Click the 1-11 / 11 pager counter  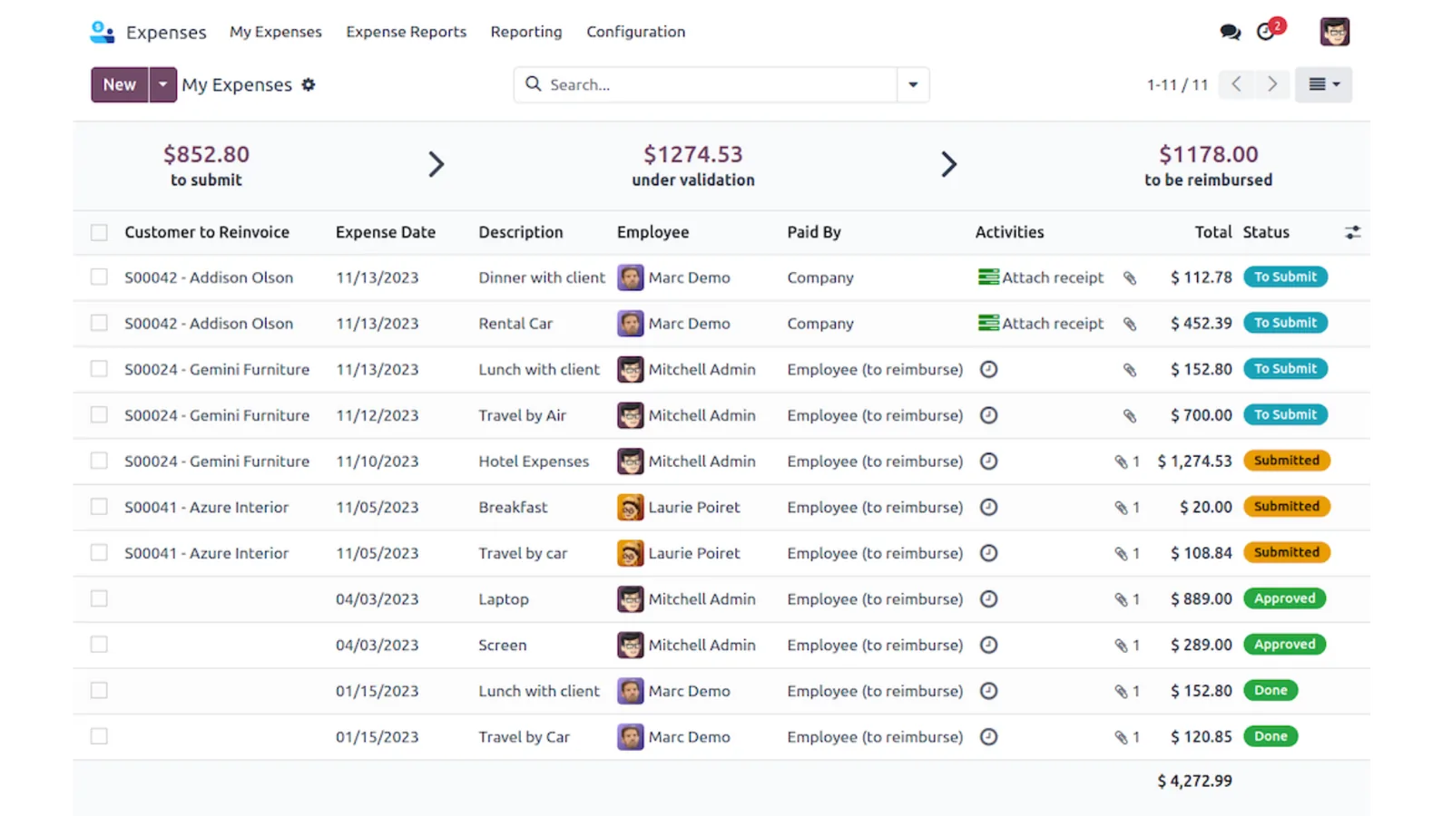1177,84
